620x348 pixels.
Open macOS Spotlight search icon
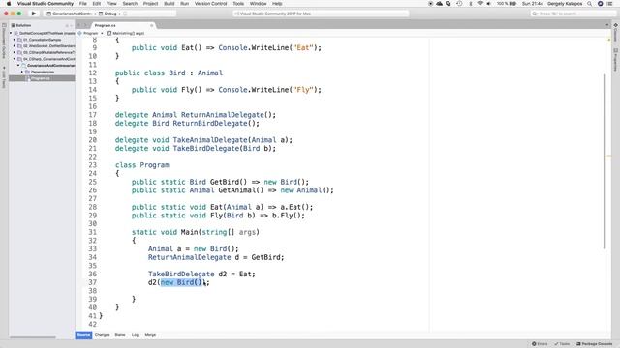click(x=590, y=4)
